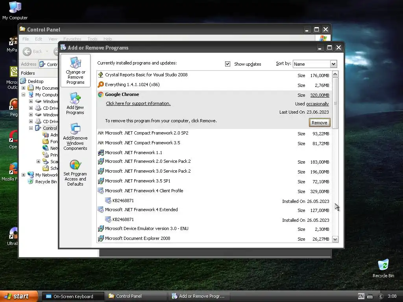Select Microsoft .NET Framework 4 Extended row
The image size is (403, 302).
pos(214,210)
